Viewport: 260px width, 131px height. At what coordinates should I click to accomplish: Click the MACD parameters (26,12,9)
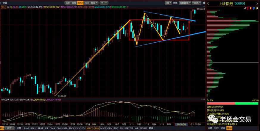click(15, 99)
